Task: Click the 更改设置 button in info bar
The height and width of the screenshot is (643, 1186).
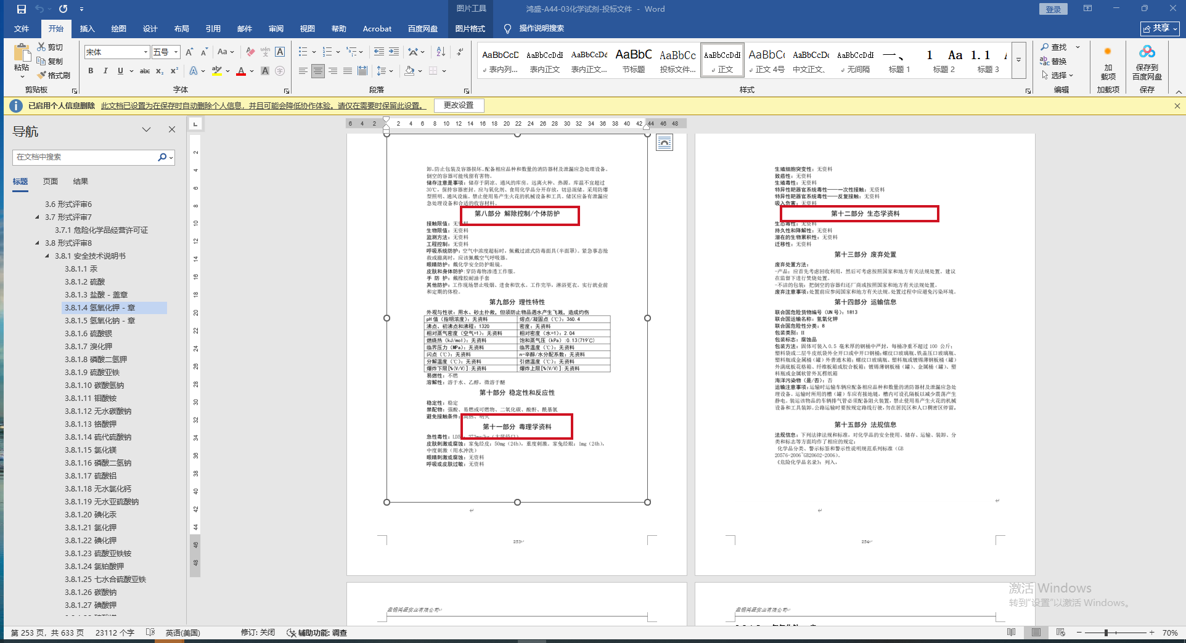Action: pyautogui.click(x=459, y=105)
